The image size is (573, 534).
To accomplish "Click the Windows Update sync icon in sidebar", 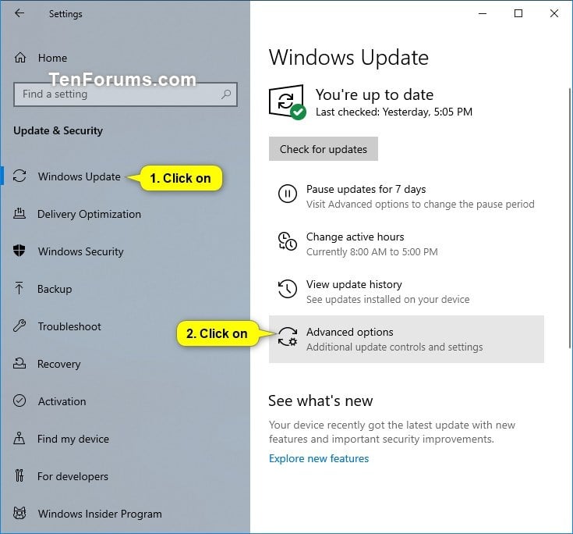I will [19, 176].
